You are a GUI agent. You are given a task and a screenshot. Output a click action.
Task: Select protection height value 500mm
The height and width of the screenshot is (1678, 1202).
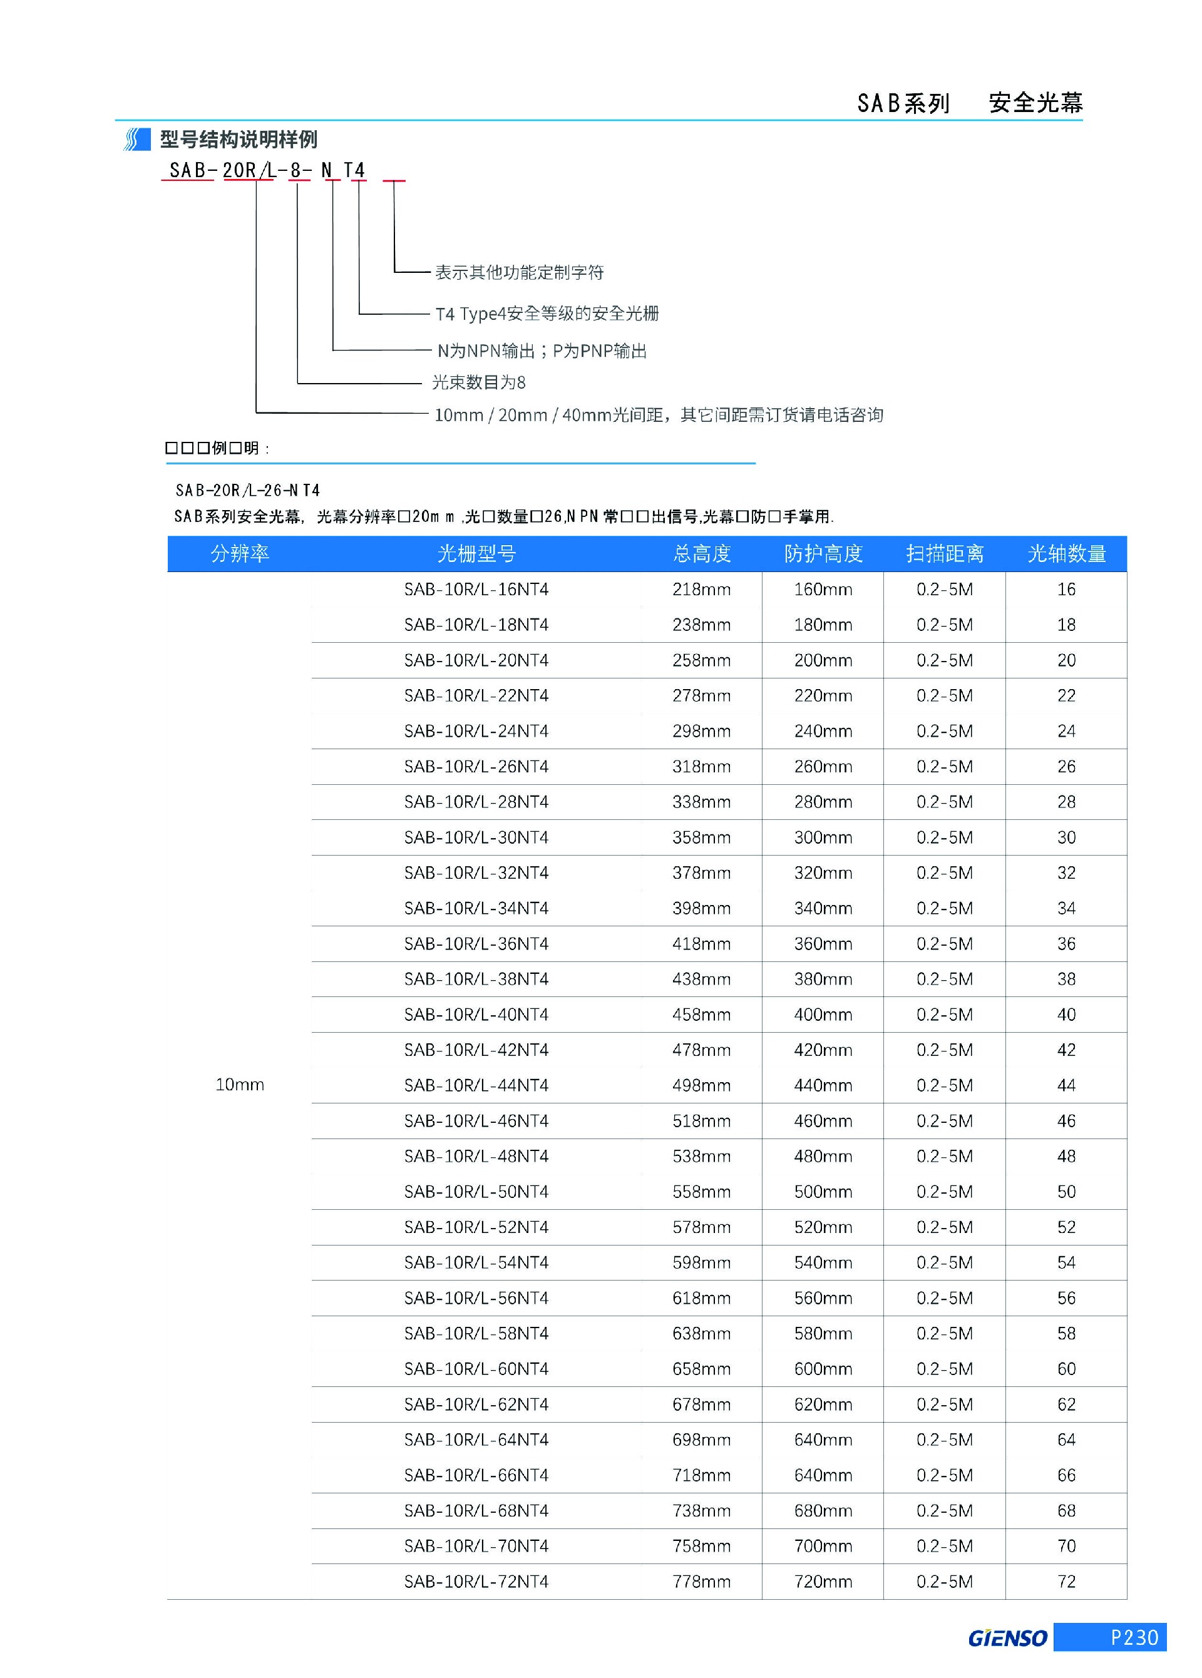(823, 1192)
